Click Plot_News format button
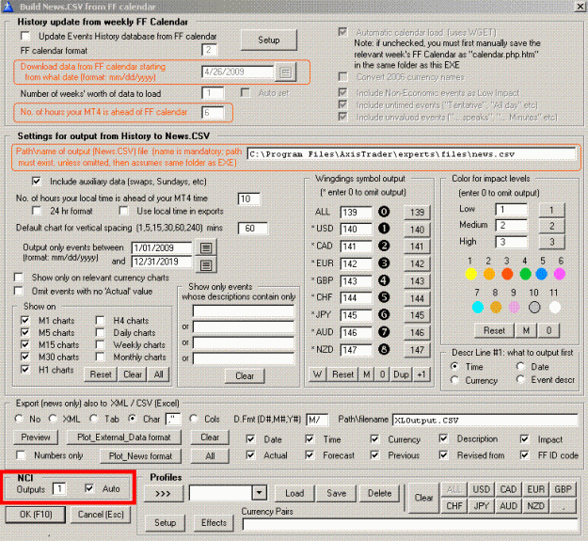Screen dimensions: 588x541 pos(140,456)
